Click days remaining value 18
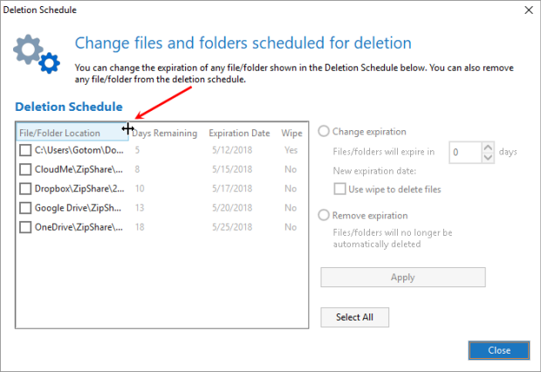This screenshot has height=372, width=541. (140, 227)
